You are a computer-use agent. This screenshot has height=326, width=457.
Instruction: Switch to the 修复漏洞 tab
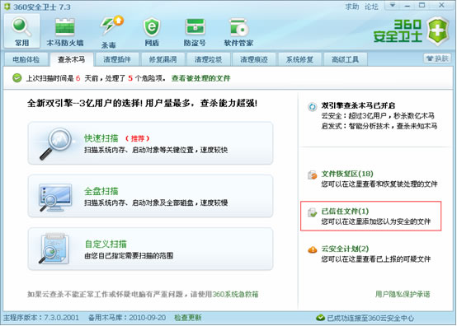click(163, 59)
